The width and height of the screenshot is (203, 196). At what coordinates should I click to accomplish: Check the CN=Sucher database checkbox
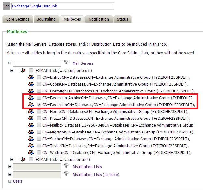click(x=39, y=139)
